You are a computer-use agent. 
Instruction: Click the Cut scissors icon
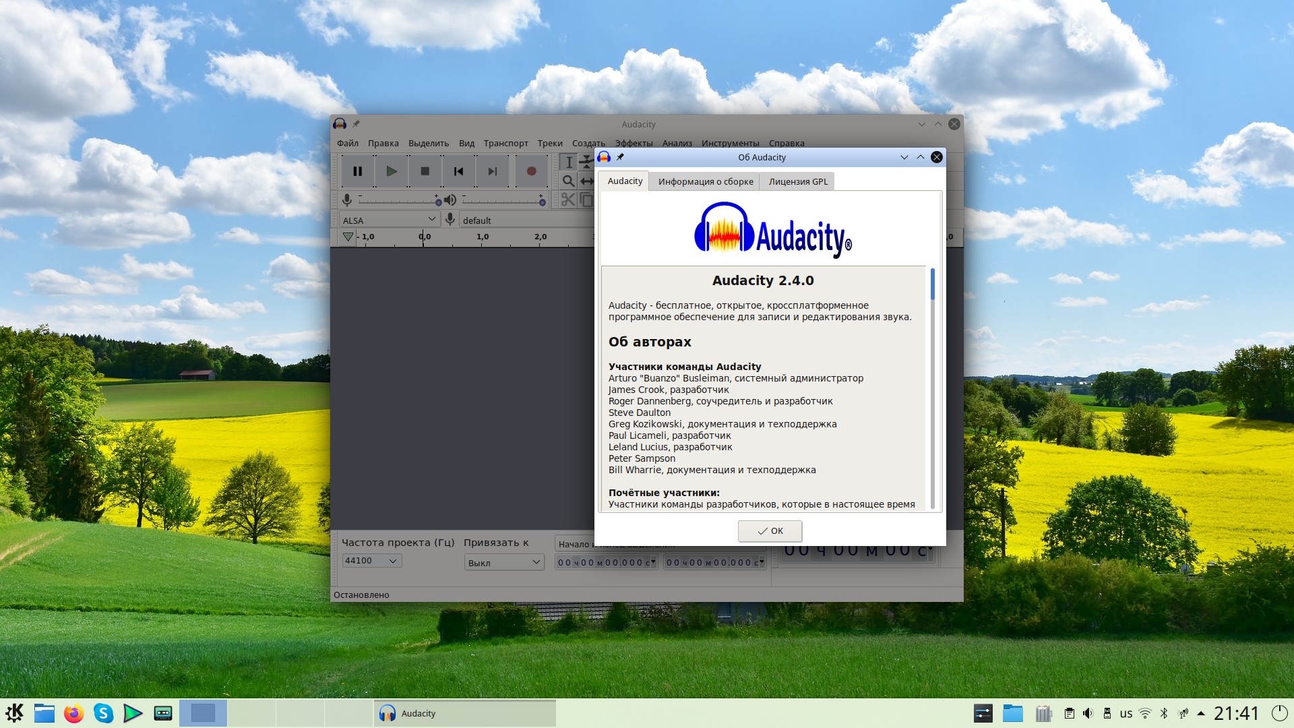[x=567, y=200]
